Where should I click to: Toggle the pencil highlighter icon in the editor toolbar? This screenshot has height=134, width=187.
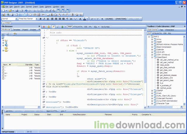[x=53, y=27]
